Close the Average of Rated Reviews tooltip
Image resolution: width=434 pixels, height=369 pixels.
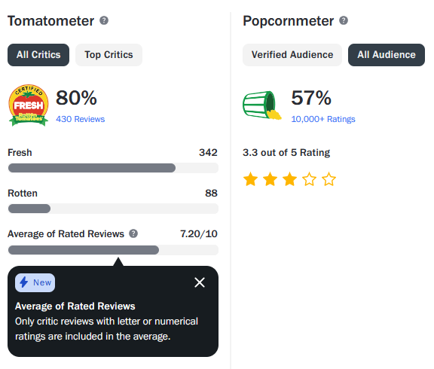tap(200, 282)
